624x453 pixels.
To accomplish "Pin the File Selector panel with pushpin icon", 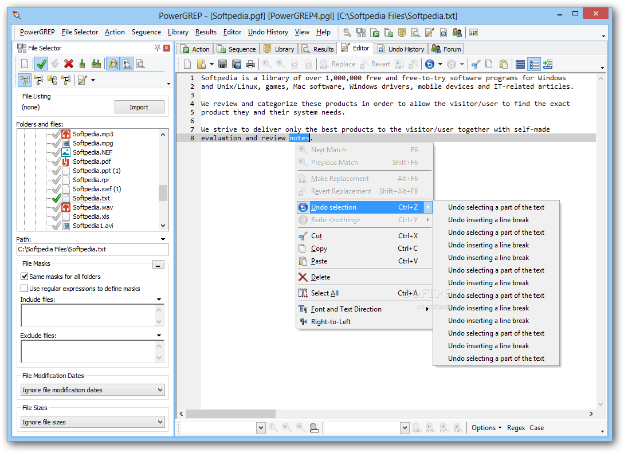I will pyautogui.click(x=158, y=48).
